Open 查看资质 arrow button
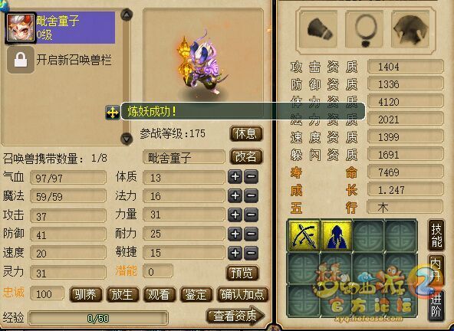454x331 pixels. coord(235,316)
